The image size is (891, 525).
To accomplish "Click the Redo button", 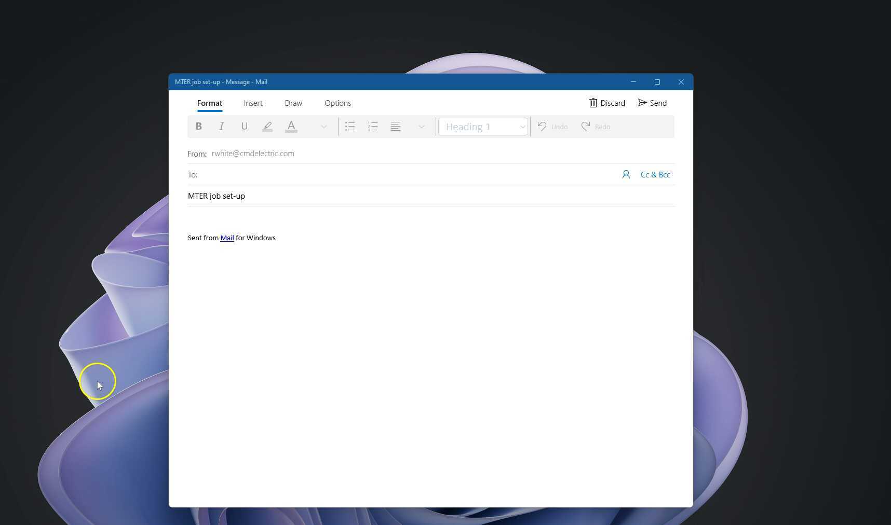I will coord(596,127).
